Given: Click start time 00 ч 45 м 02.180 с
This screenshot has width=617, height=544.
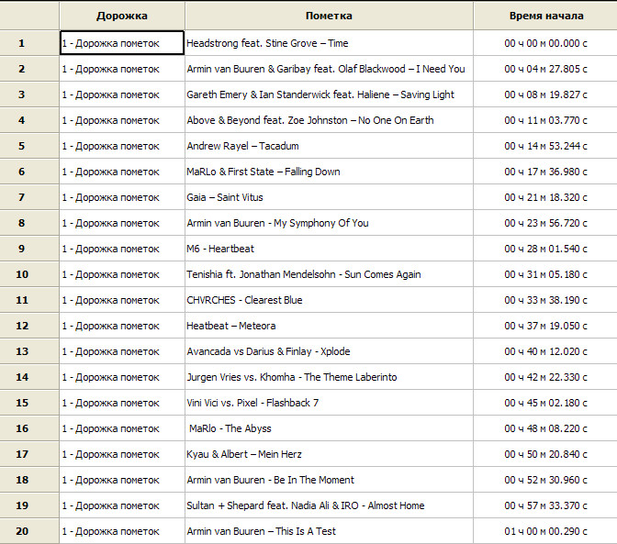Looking at the screenshot, I should tap(545, 403).
